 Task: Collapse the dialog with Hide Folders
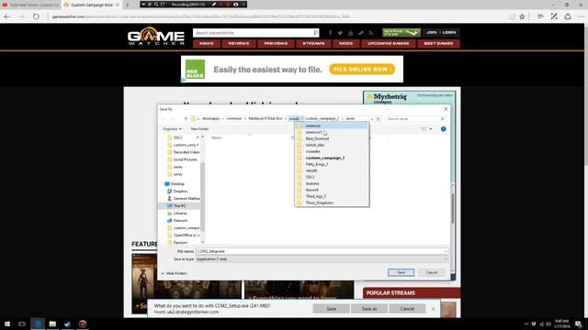[174, 273]
